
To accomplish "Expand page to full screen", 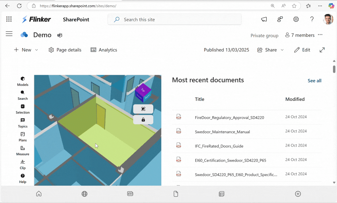I will point(322,50).
